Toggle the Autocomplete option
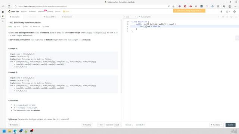Viewport: 239px width, 134px height. 145,17
